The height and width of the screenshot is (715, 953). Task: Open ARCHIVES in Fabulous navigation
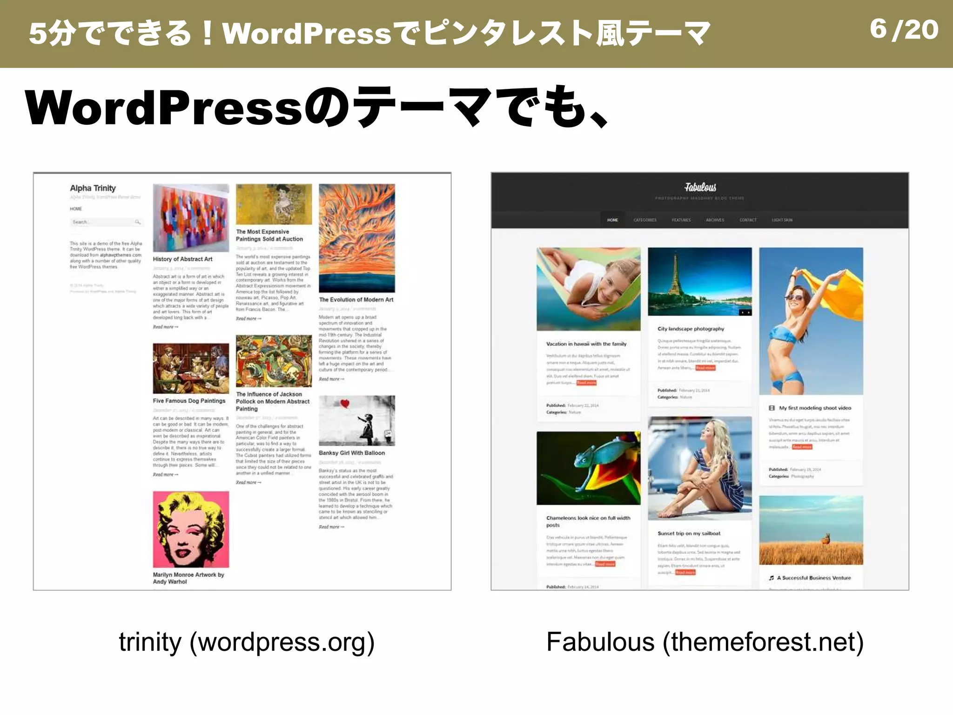pos(715,220)
